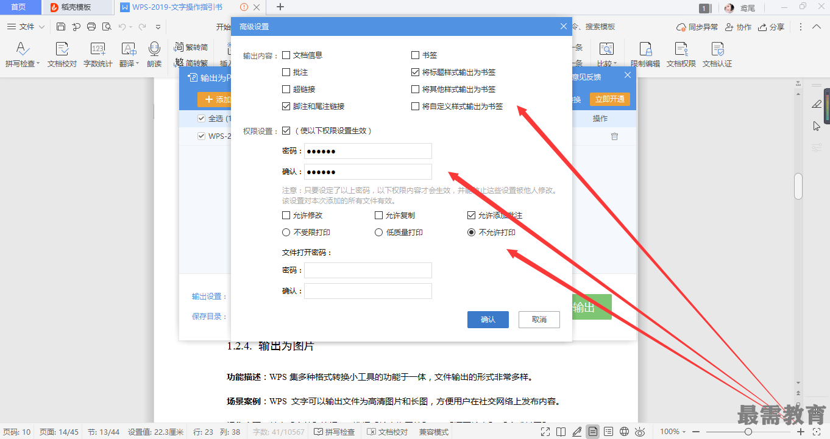This screenshot has height=439, width=830.
Task: Open 字数统计 word count tool
Action: [98, 55]
